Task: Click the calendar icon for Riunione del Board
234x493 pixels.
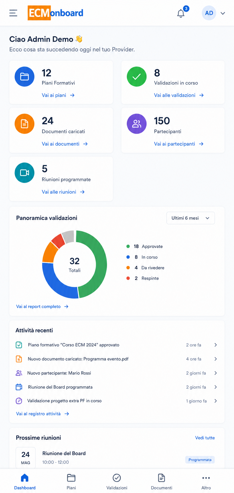Action: pyautogui.click(x=19, y=387)
